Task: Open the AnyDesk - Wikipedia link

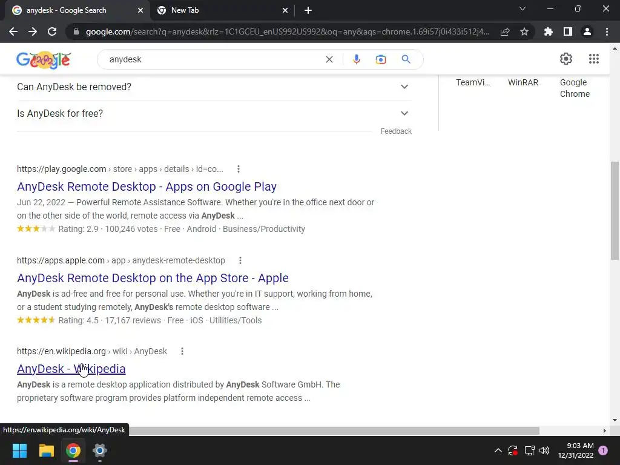Action: [x=71, y=369]
